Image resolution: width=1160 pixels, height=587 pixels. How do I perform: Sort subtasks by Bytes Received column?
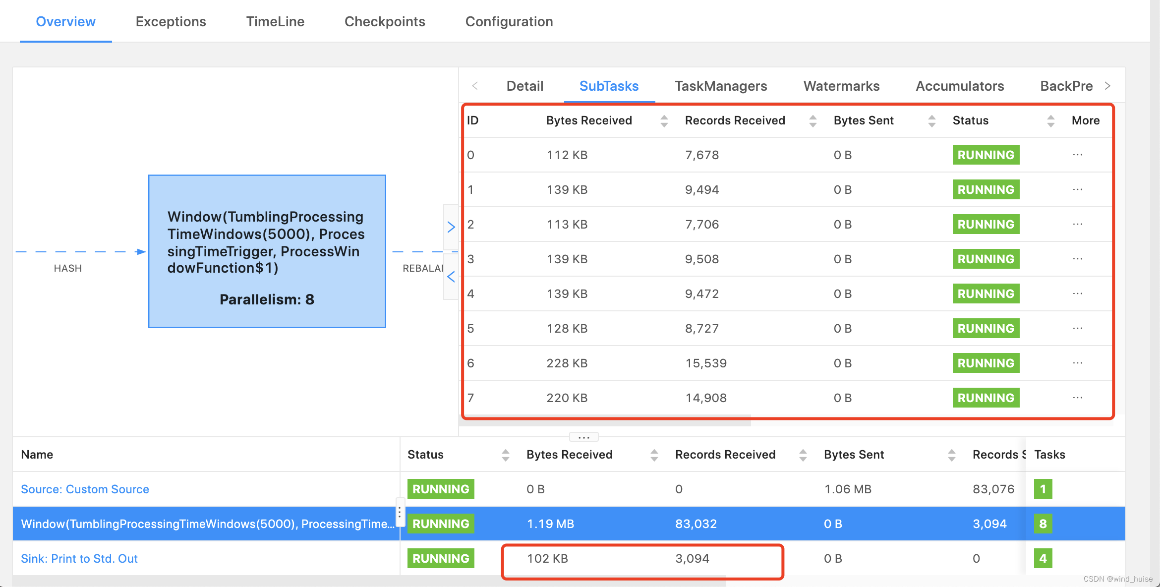pyautogui.click(x=664, y=121)
